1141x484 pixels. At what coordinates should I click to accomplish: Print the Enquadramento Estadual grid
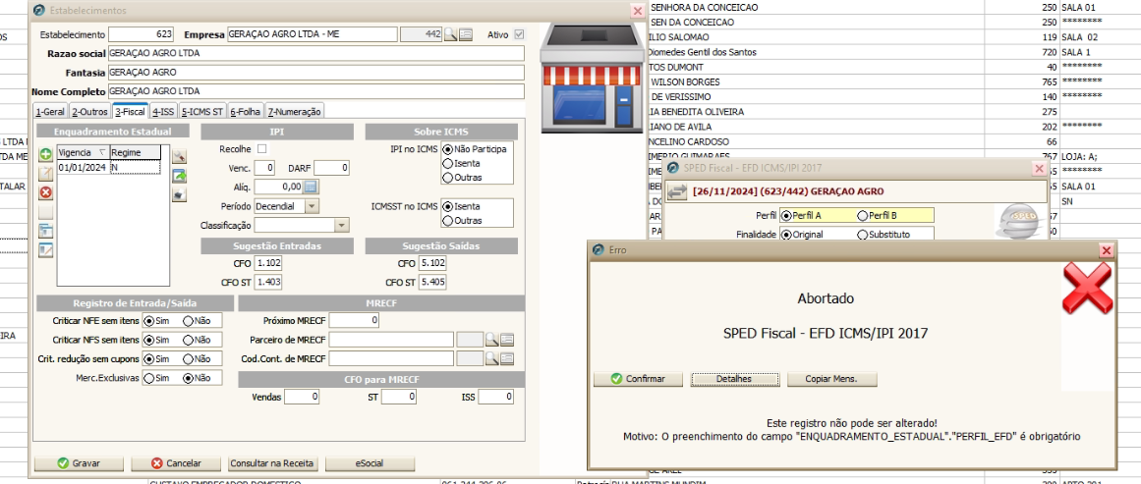point(179,194)
